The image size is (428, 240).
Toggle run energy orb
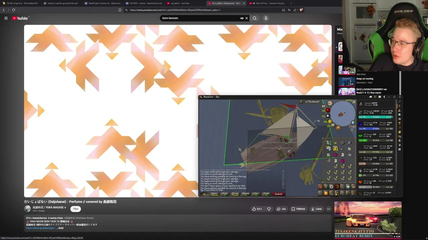tap(330, 121)
